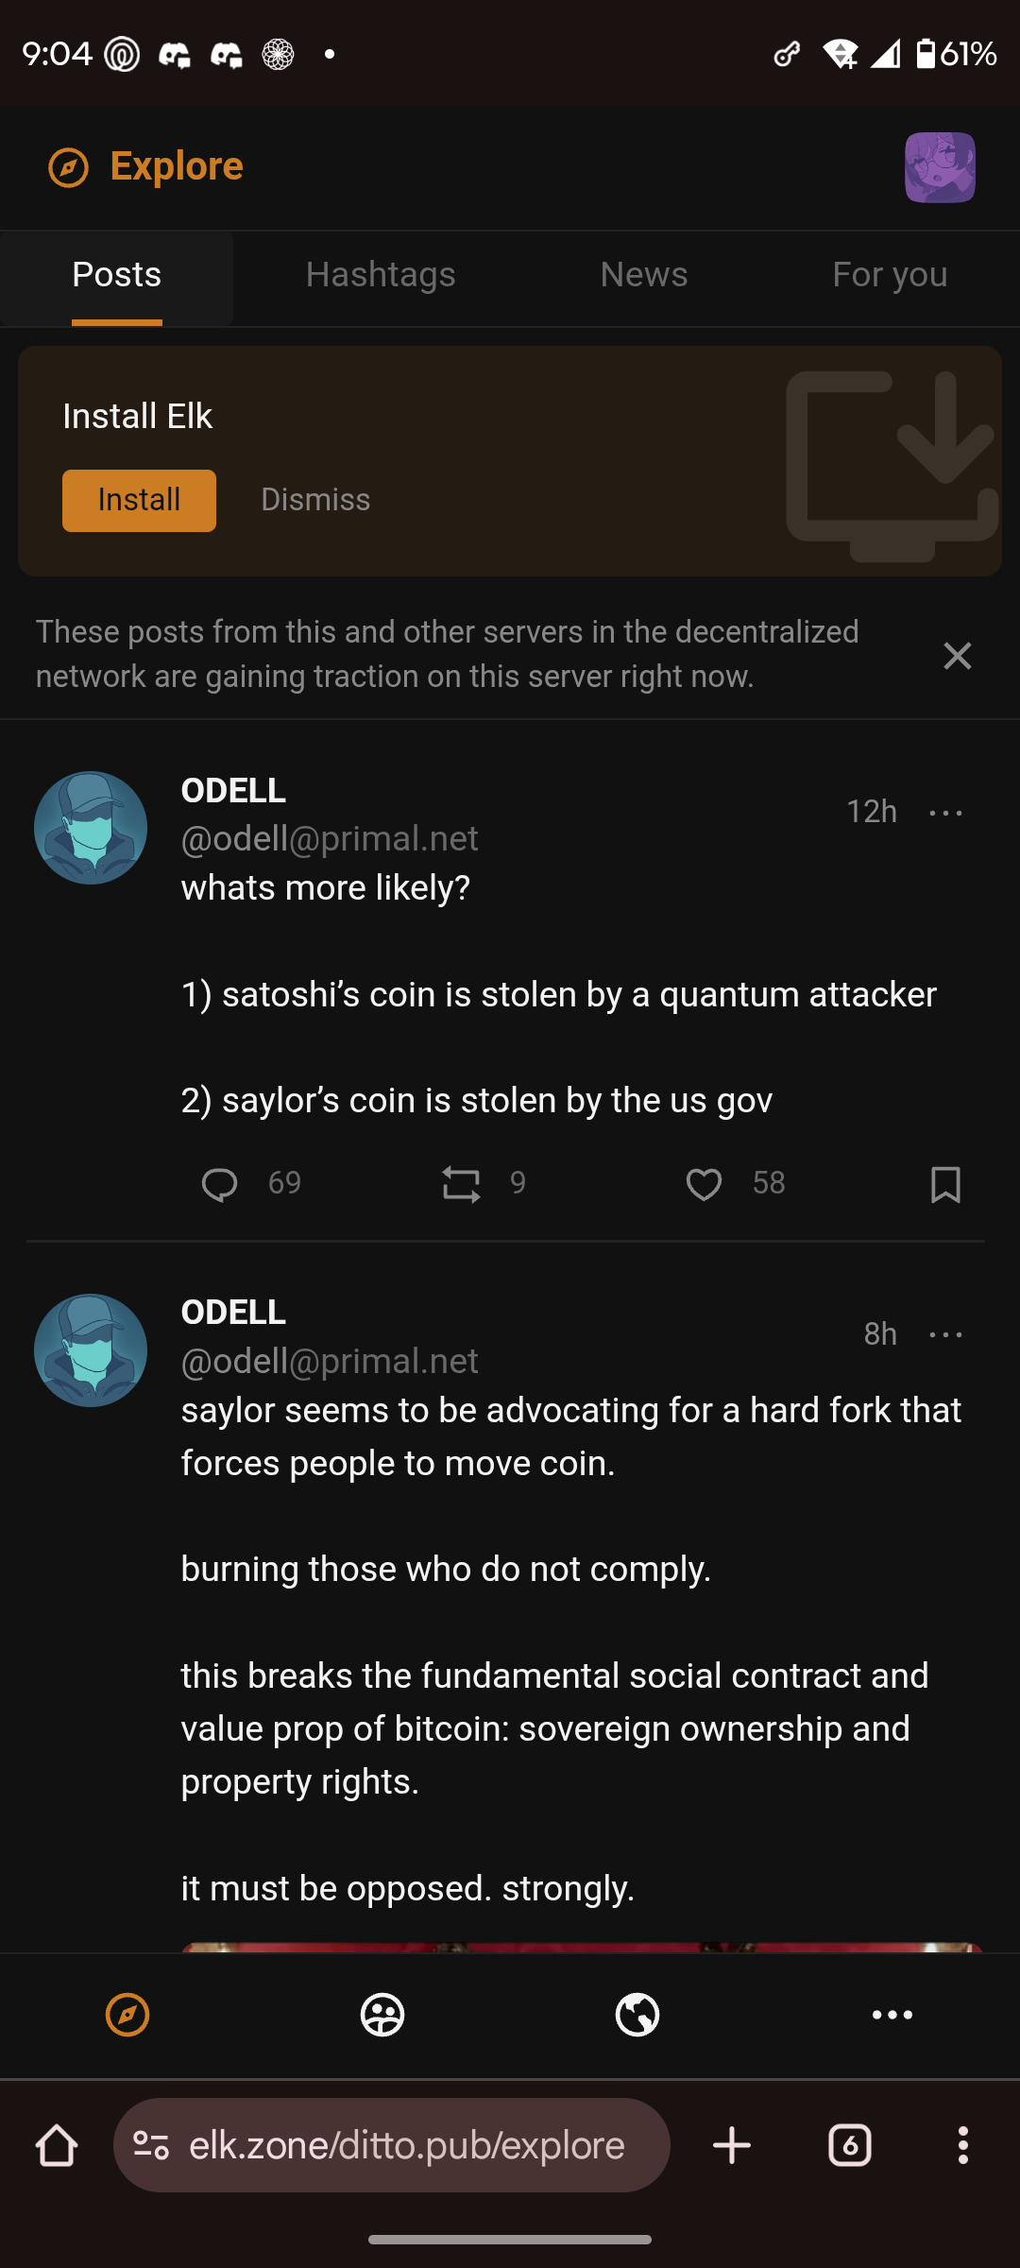
Task: Dismiss the Install Elk banner
Action: (x=315, y=500)
